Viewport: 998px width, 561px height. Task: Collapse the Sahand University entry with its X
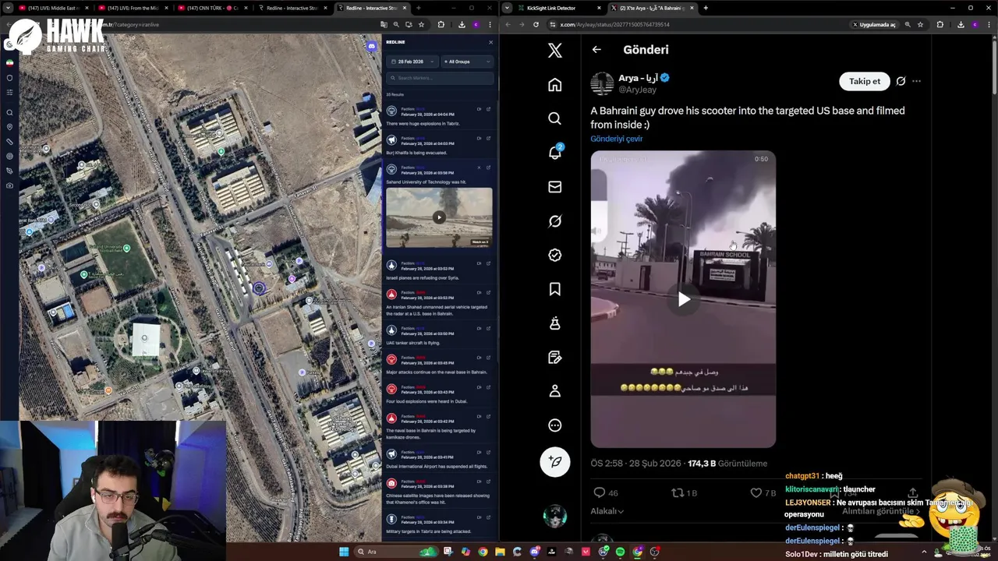click(x=478, y=168)
